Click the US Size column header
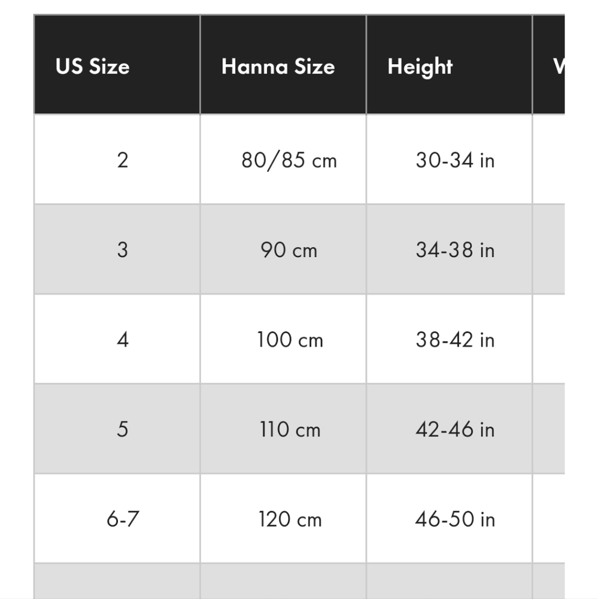 tap(117, 65)
